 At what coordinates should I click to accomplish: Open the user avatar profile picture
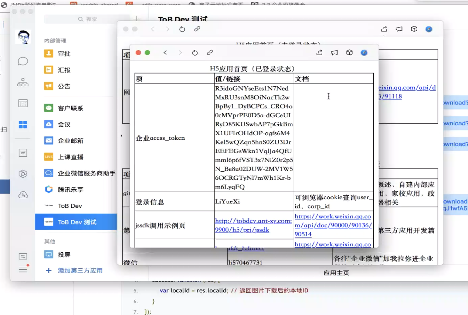pos(23,37)
